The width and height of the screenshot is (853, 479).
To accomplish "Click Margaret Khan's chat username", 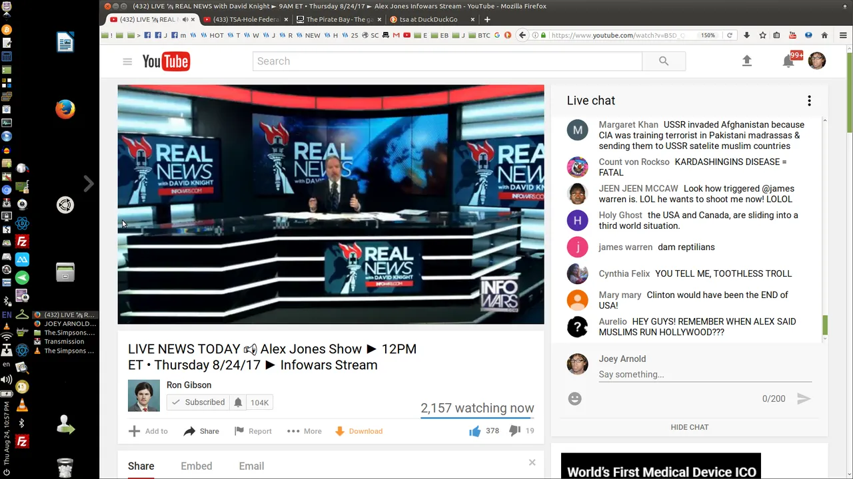I will point(628,124).
